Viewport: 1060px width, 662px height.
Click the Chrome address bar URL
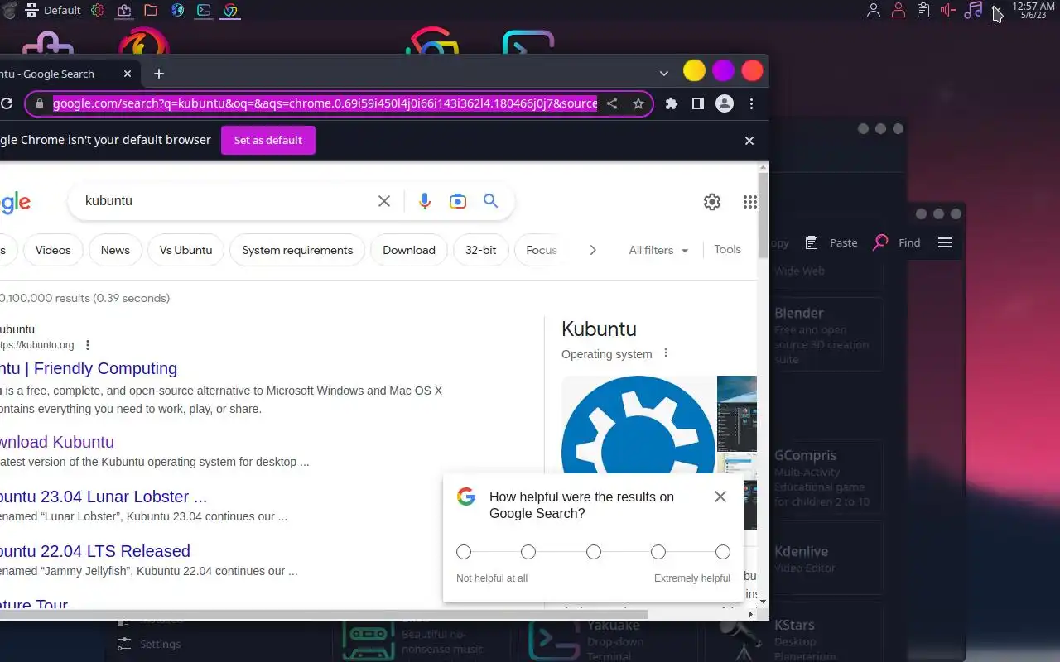(x=325, y=103)
